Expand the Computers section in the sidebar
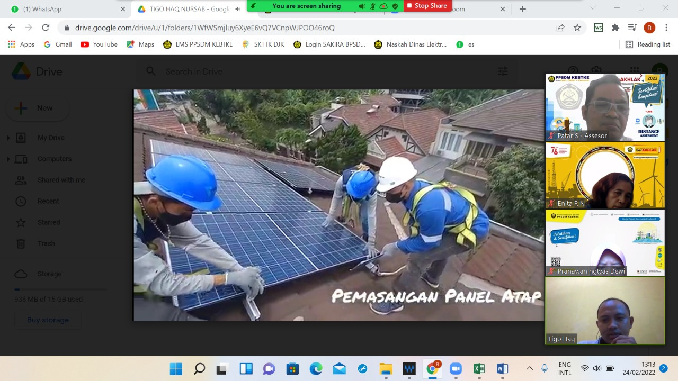Image resolution: width=678 pixels, height=381 pixels. tap(9, 159)
